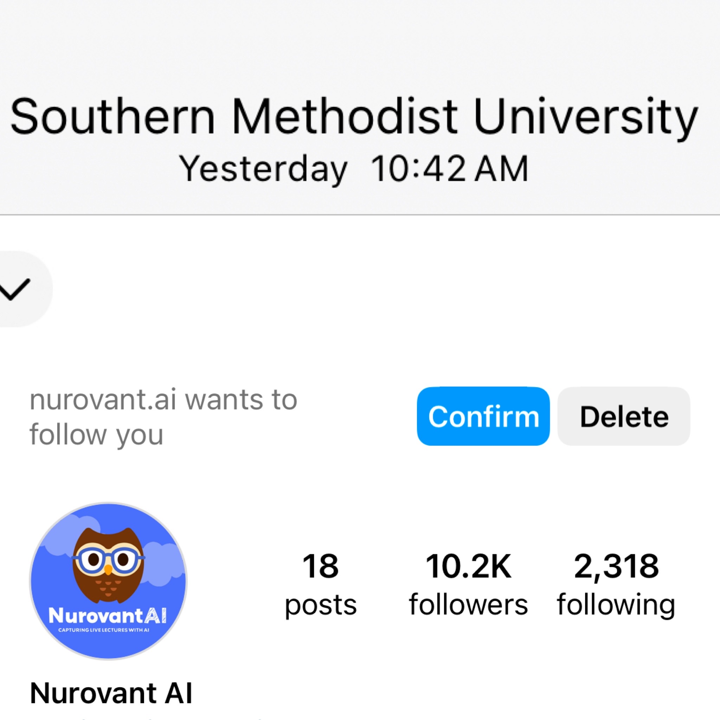Tap the Yesterday 10:42 AM timestamp

(354, 169)
